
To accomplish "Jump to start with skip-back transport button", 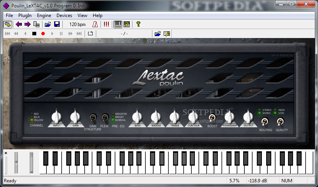I will [x=7, y=33].
